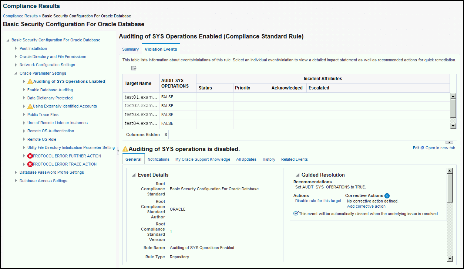Click red error icon for PROTOCOL ERROR FURTHER ACTION

pos(30,156)
